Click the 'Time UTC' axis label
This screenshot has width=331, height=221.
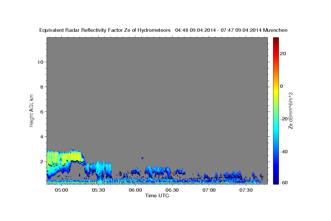157,196
